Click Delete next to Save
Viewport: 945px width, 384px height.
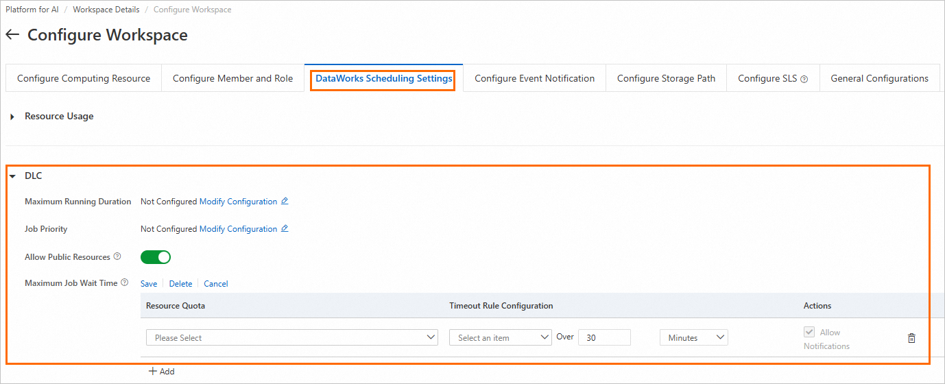181,284
